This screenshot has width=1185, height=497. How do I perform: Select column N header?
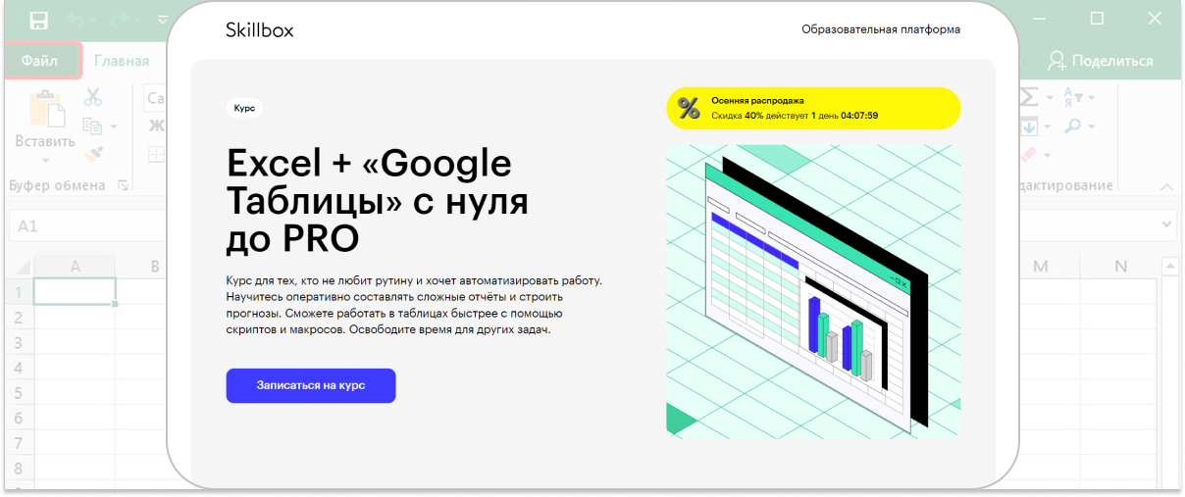click(x=1120, y=266)
